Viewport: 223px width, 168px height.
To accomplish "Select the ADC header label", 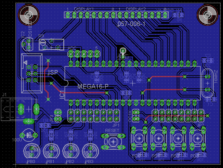I will click(72, 48).
